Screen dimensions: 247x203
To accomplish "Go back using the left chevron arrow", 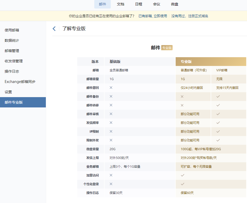I will [x=54, y=29].
